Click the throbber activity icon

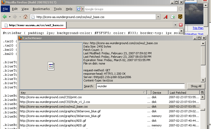click(181, 9)
